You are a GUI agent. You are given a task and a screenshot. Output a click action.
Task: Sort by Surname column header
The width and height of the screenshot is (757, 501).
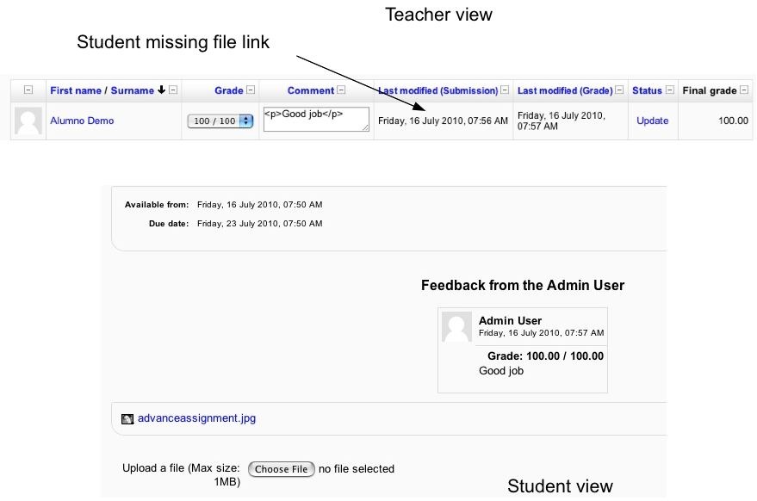133,90
